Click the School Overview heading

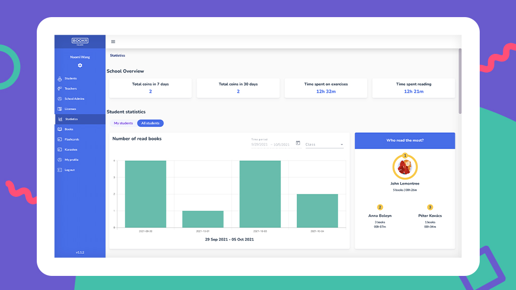pos(125,71)
